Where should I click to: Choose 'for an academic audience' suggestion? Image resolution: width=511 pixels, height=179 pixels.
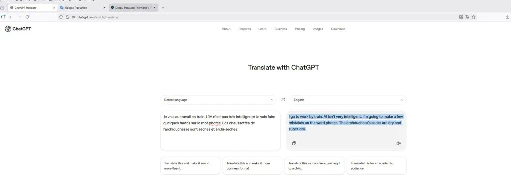point(377,166)
